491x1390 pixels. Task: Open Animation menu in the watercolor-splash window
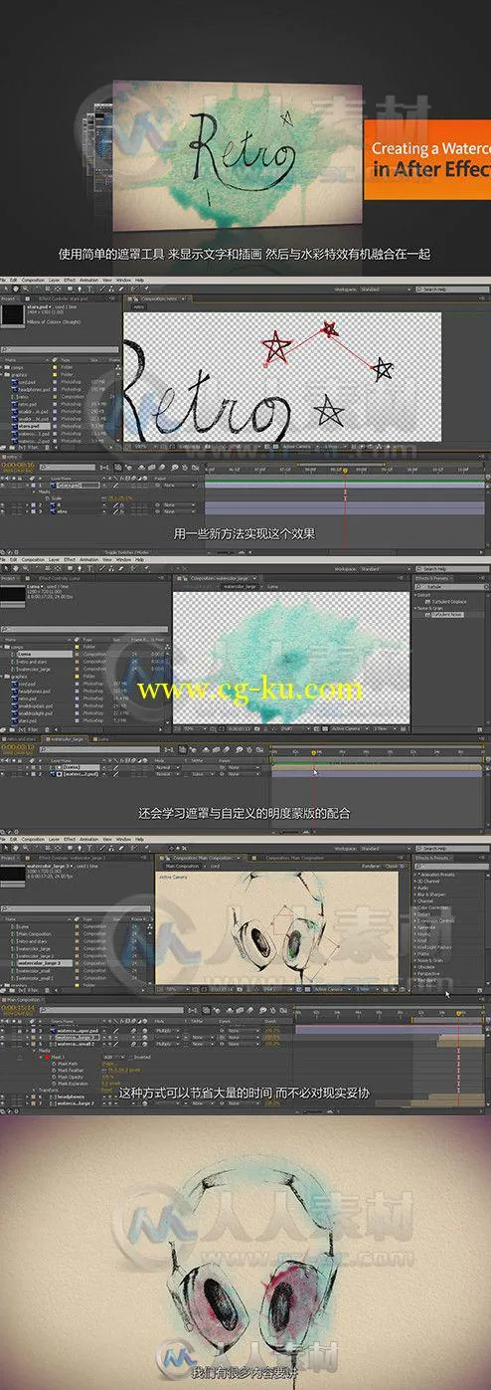click(x=88, y=560)
